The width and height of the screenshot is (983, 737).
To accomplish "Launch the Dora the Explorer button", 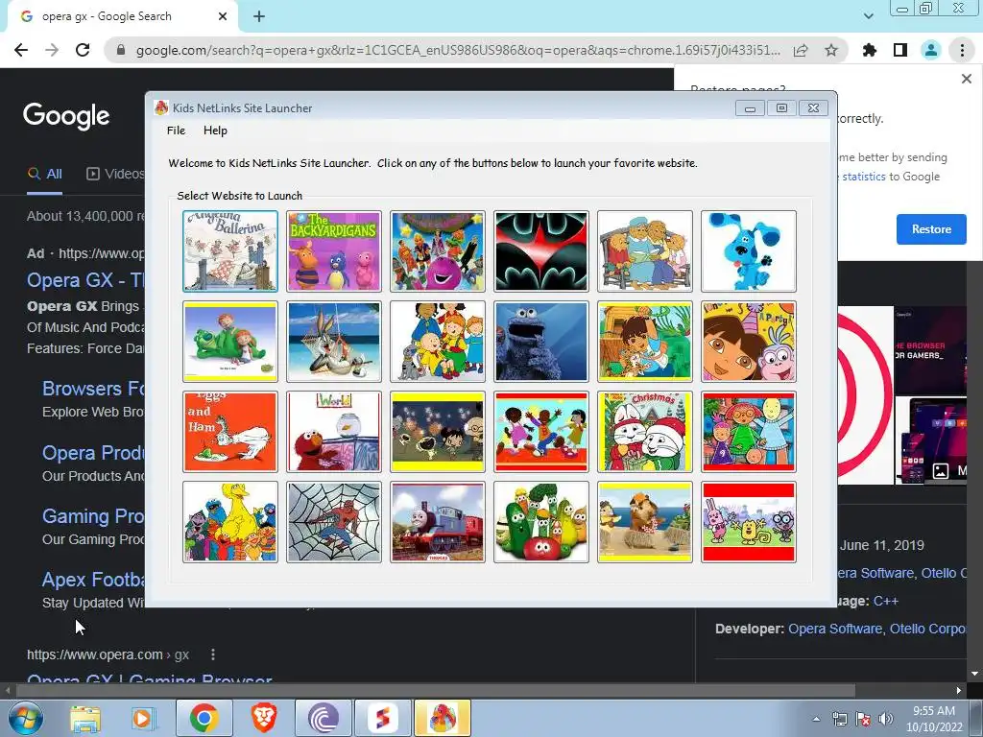I will (749, 342).
